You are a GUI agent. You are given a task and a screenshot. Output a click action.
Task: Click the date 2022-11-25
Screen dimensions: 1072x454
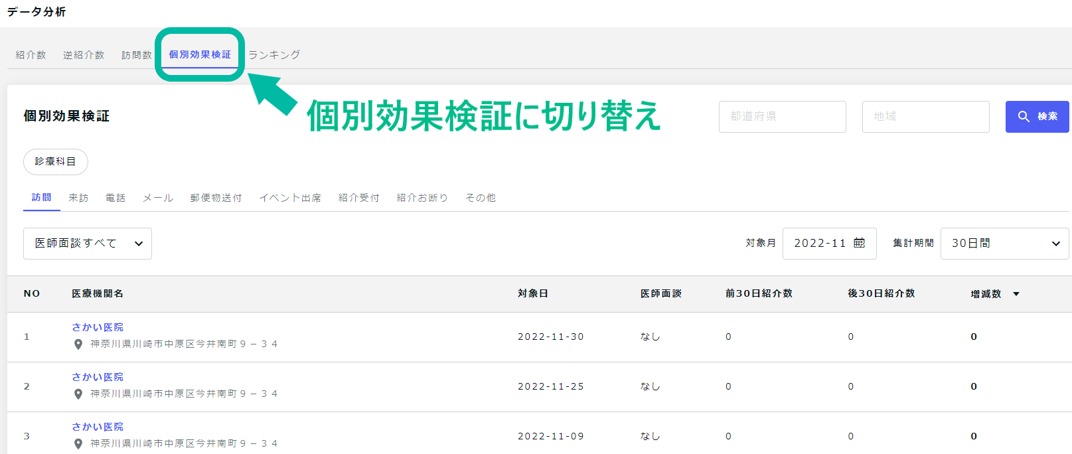coord(551,386)
